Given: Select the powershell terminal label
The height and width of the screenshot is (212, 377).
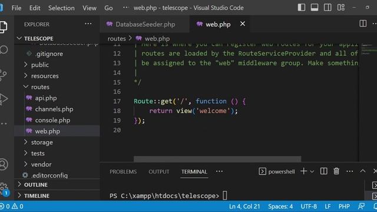Looking at the screenshot, I should (277, 171).
